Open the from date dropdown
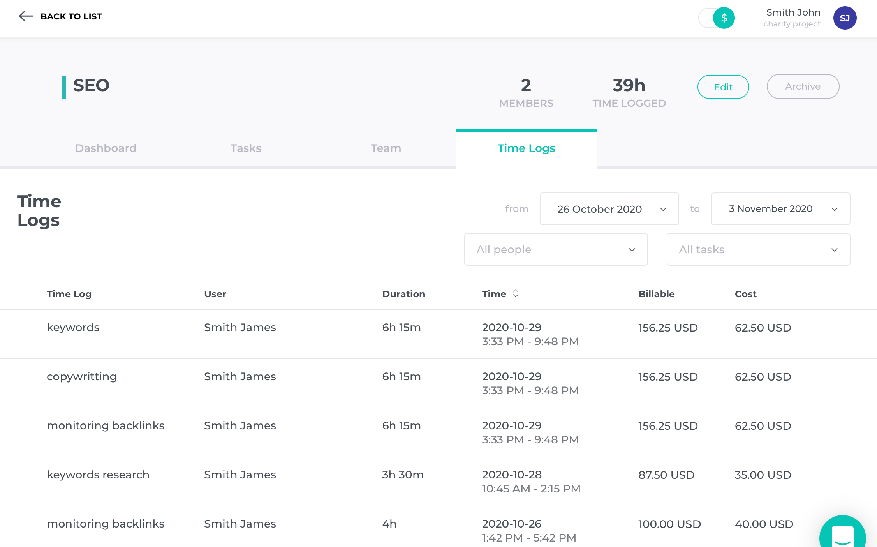 tap(609, 209)
